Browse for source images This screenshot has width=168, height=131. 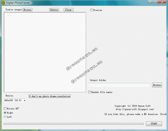point(27,10)
